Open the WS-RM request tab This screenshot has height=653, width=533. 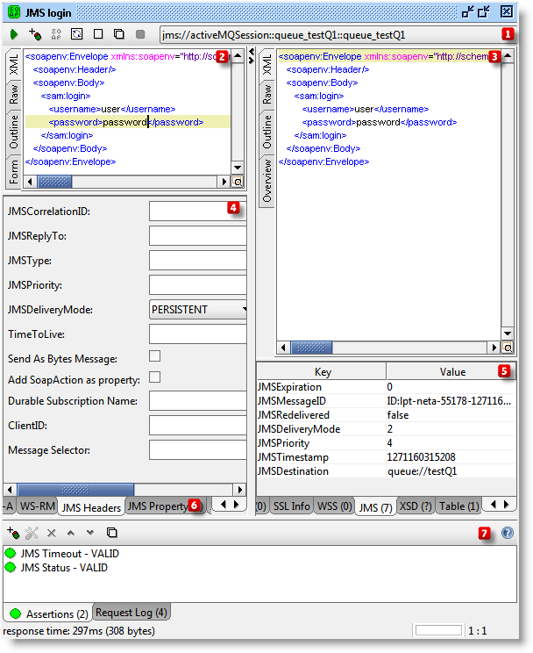[x=38, y=506]
